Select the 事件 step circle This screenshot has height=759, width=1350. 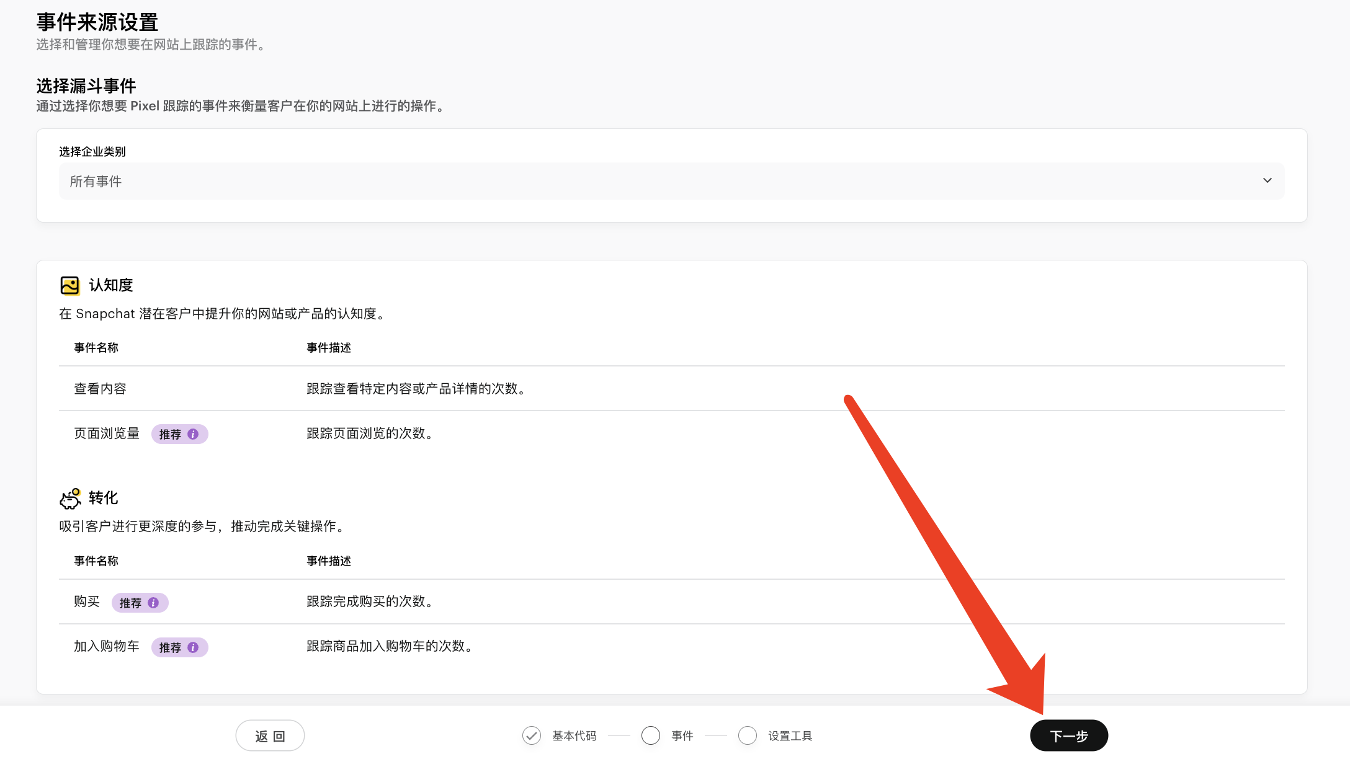(x=650, y=735)
